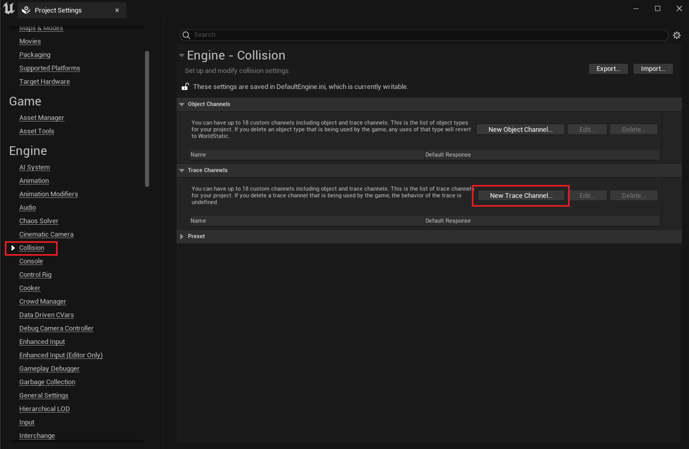Click the left category list scrollbar
689x449 pixels.
tap(147, 119)
